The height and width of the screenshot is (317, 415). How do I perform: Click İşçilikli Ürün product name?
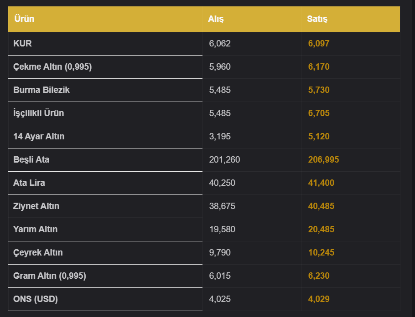(x=39, y=113)
